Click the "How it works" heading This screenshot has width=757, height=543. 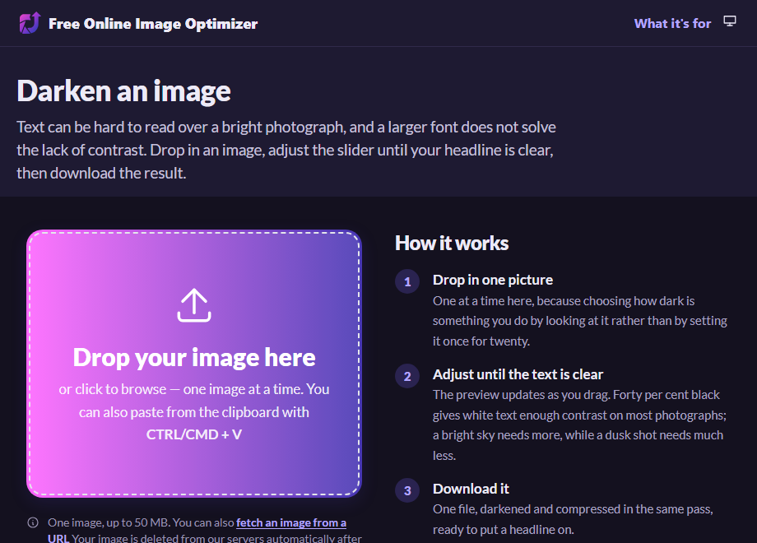(452, 244)
